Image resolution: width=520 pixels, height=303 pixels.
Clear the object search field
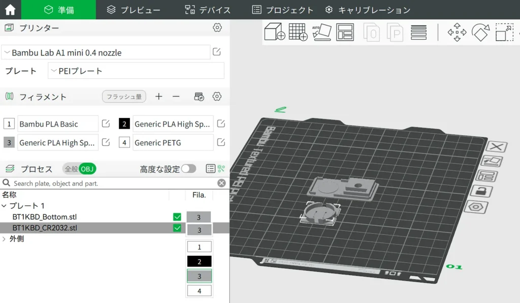221,183
